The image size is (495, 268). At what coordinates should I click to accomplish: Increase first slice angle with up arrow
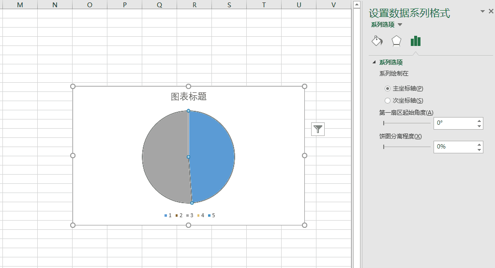click(x=479, y=120)
